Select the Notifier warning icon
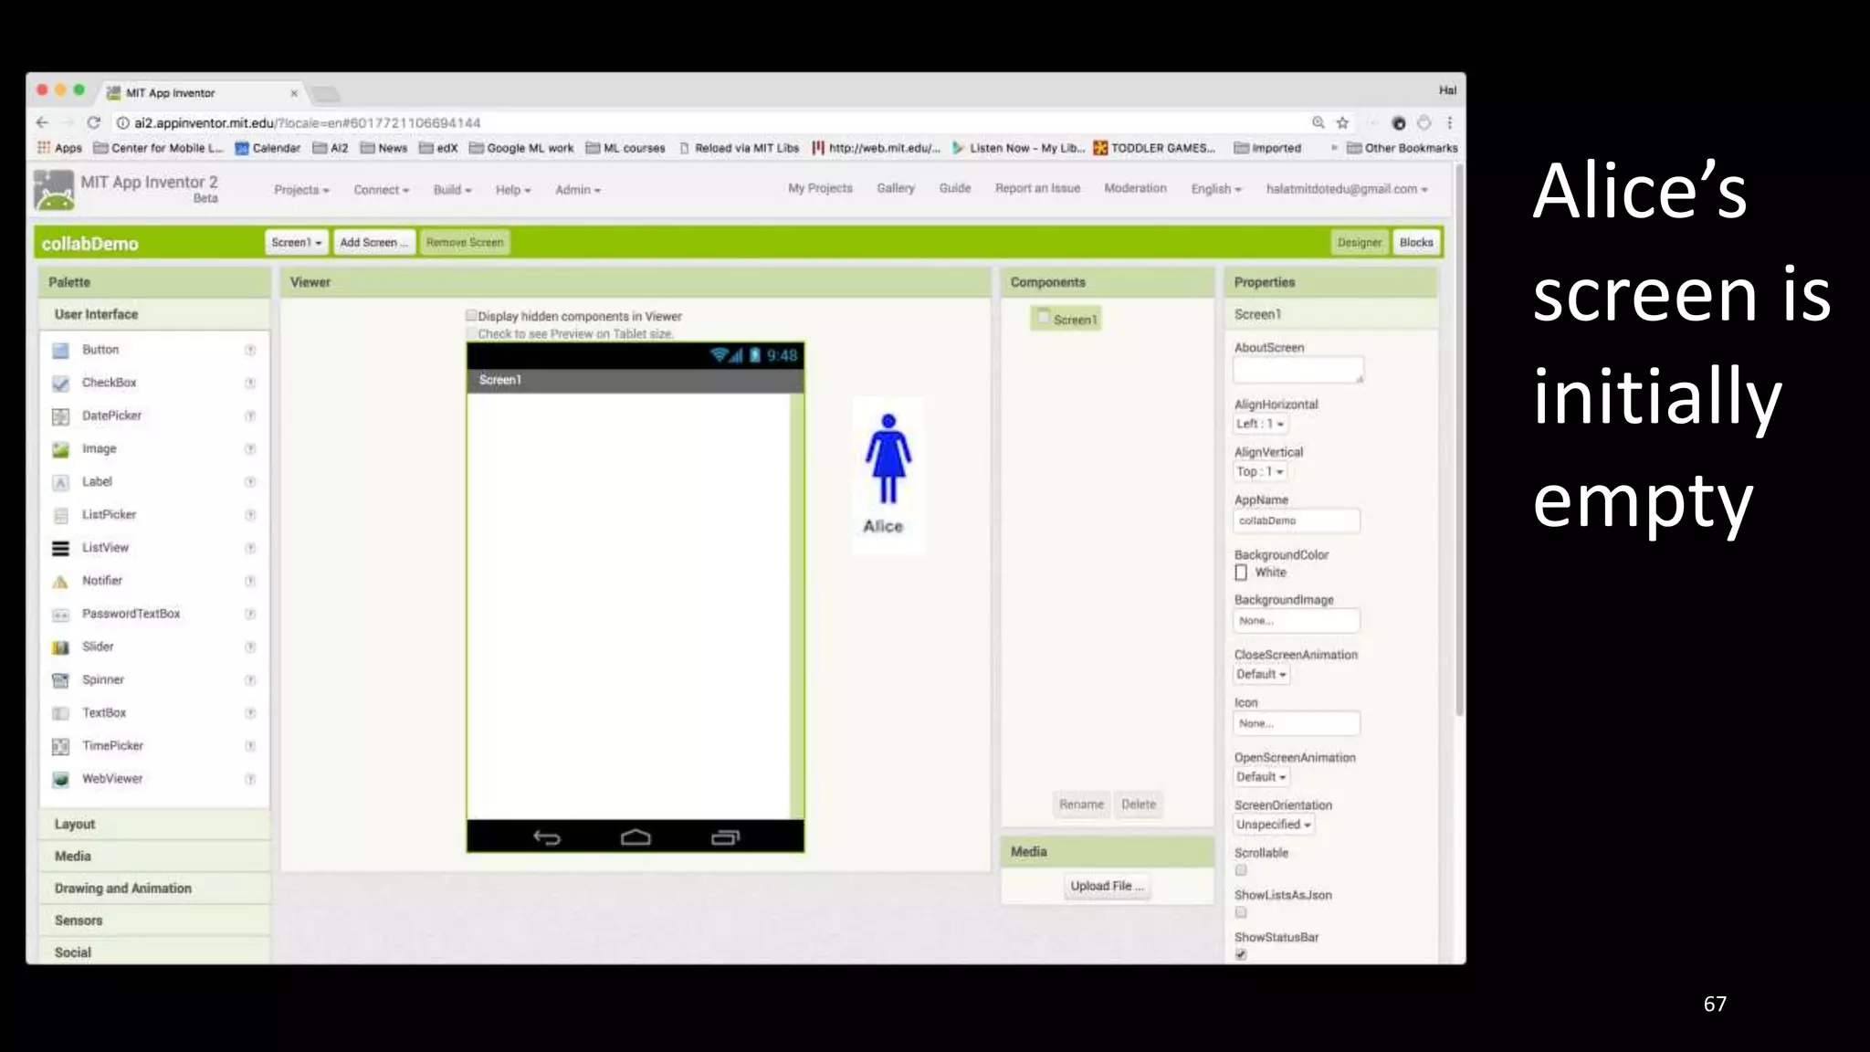The width and height of the screenshot is (1870, 1052). 60,582
